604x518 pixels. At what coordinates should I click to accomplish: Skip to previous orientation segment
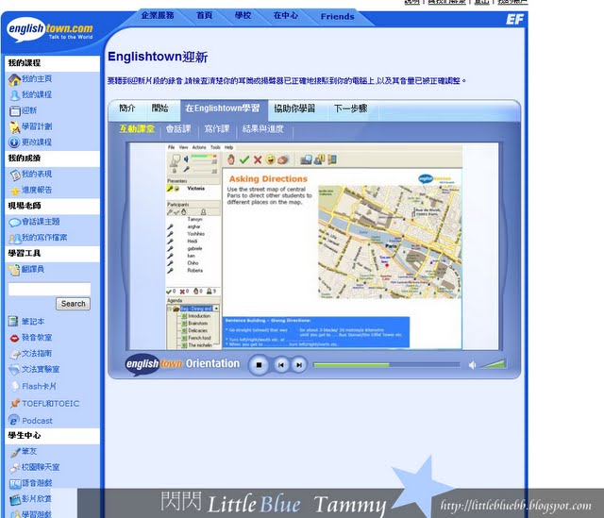[281, 365]
